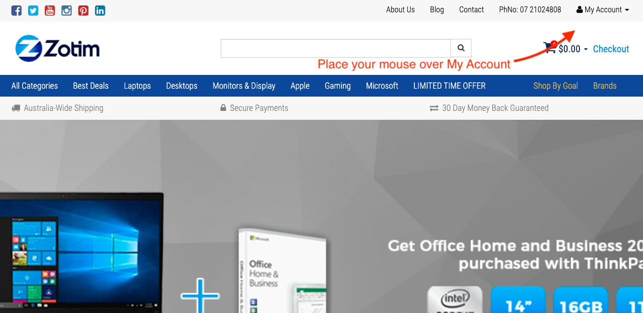Select Laptops in the navigation bar
The width and height of the screenshot is (643, 313).
pos(137,86)
